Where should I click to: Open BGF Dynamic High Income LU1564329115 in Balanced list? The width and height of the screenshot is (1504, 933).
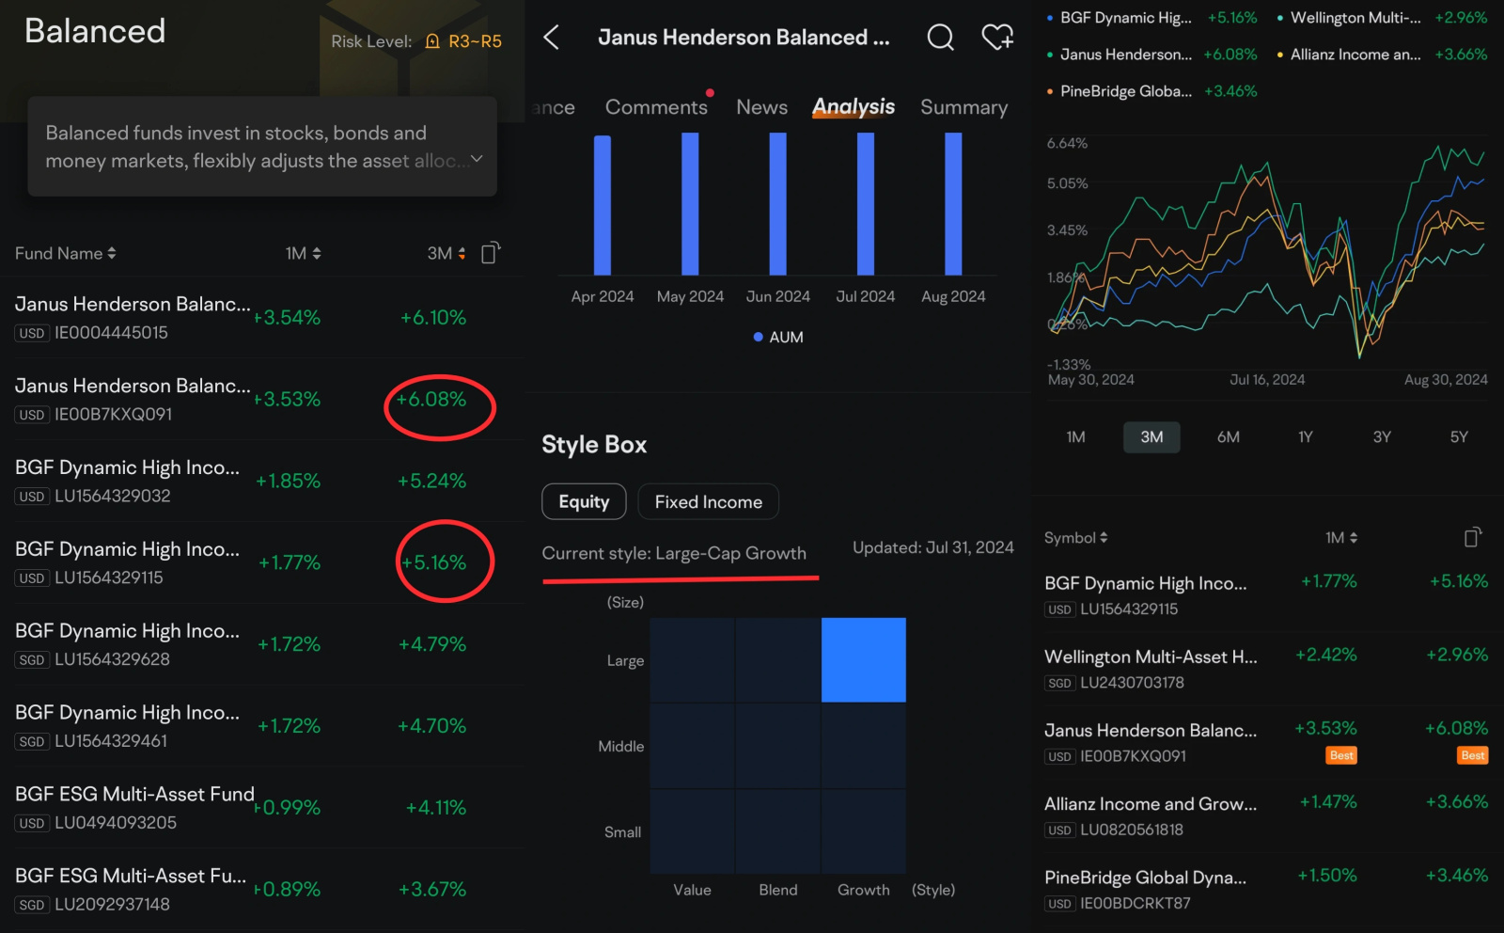click(x=262, y=562)
